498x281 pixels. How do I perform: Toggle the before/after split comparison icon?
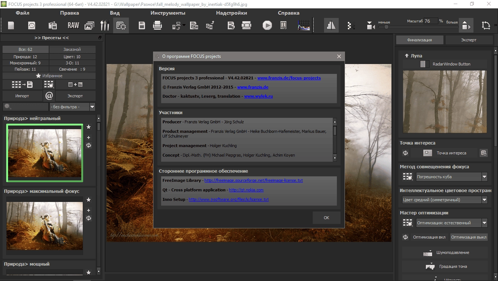(331, 26)
